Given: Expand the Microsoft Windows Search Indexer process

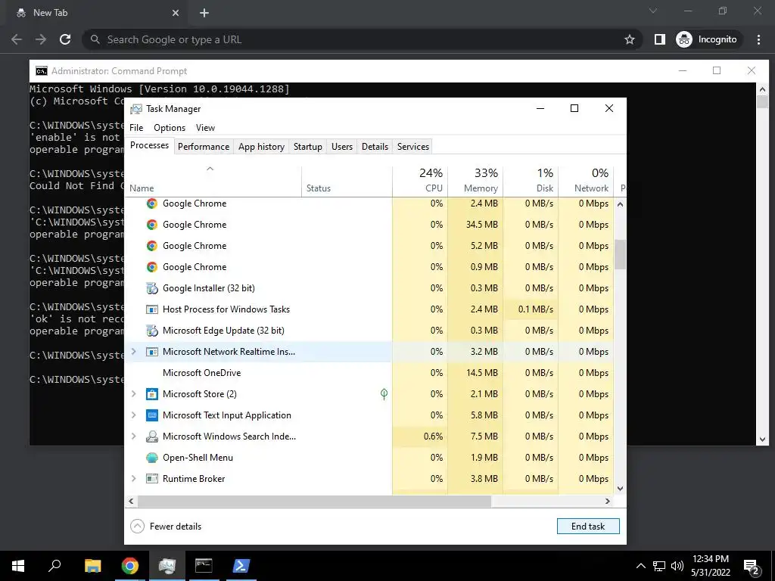Looking at the screenshot, I should [x=133, y=437].
